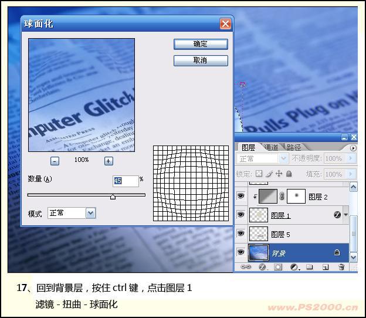The height and width of the screenshot is (318, 366).
Task: Click the 数量 amount slider handle
Action: 113,197
